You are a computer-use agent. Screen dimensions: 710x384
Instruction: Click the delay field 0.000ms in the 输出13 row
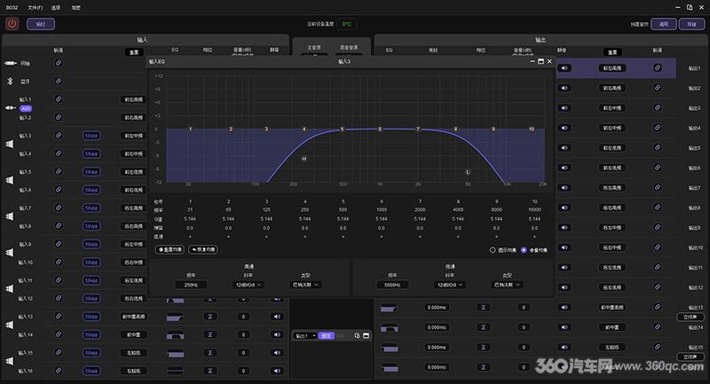tap(437, 308)
